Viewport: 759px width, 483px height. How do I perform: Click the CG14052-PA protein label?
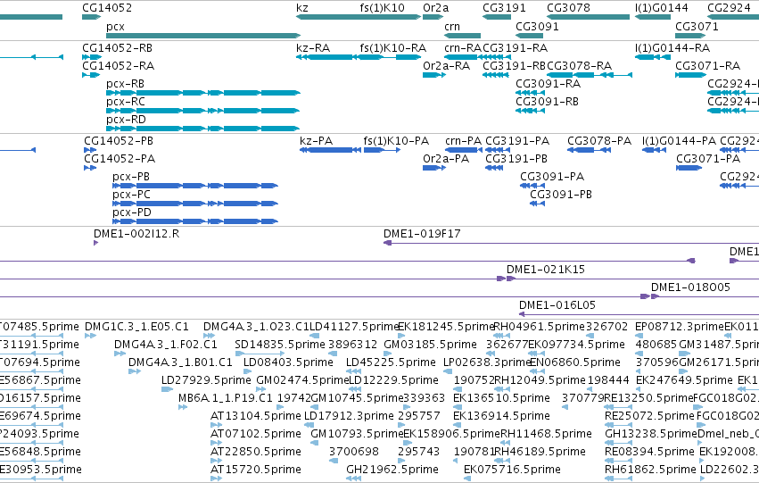[120, 159]
